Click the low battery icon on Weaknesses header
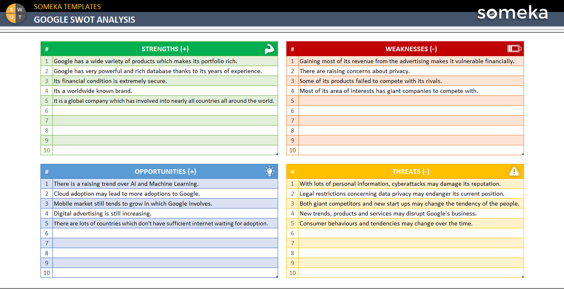564x289 pixels. point(514,48)
